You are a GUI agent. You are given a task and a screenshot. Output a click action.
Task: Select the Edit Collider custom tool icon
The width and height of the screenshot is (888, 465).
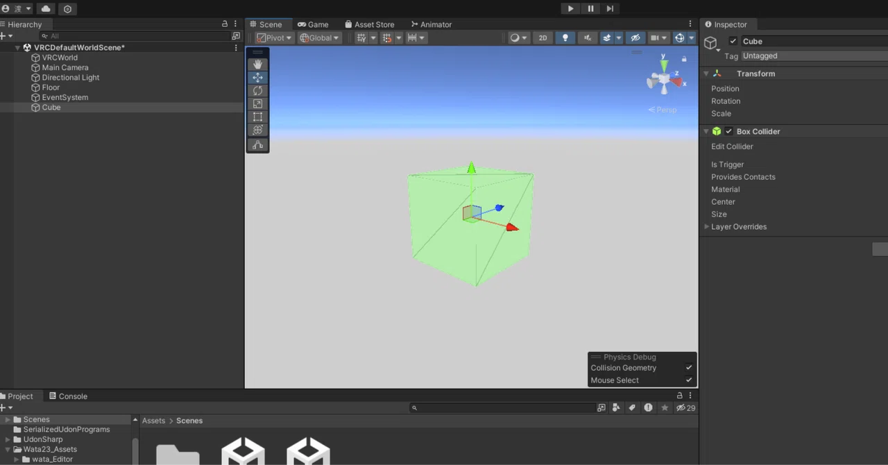pos(257,145)
